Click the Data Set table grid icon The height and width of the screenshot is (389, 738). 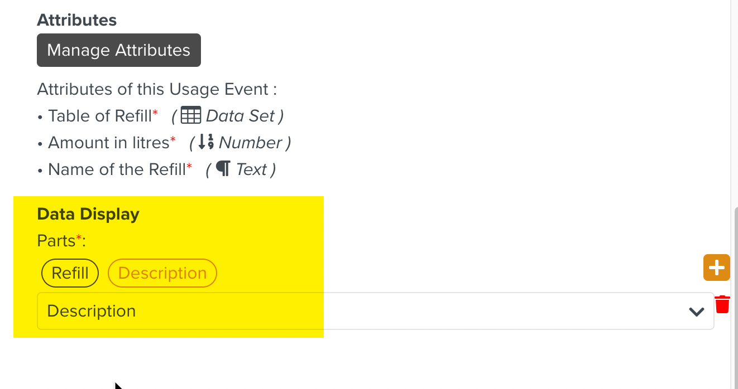click(191, 116)
